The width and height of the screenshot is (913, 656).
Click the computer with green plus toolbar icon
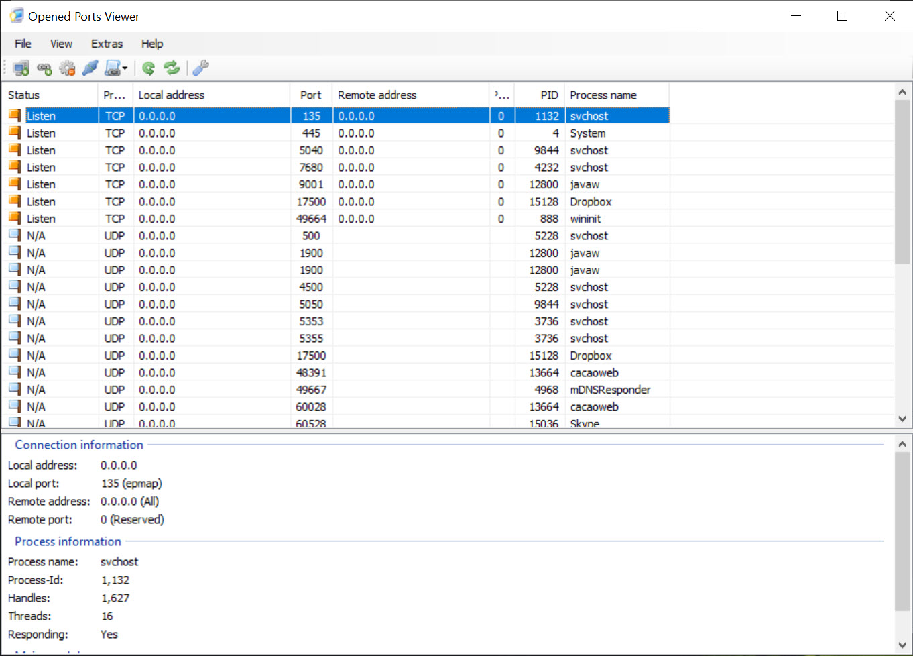click(x=21, y=68)
